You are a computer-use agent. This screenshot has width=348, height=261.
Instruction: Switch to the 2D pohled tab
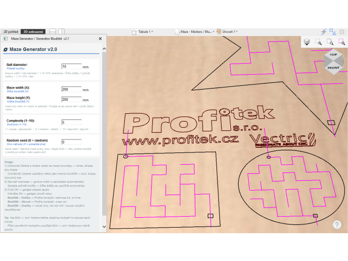[x=11, y=32]
